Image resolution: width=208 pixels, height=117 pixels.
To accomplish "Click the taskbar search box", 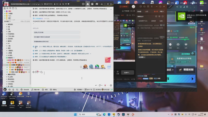I will [90, 114].
